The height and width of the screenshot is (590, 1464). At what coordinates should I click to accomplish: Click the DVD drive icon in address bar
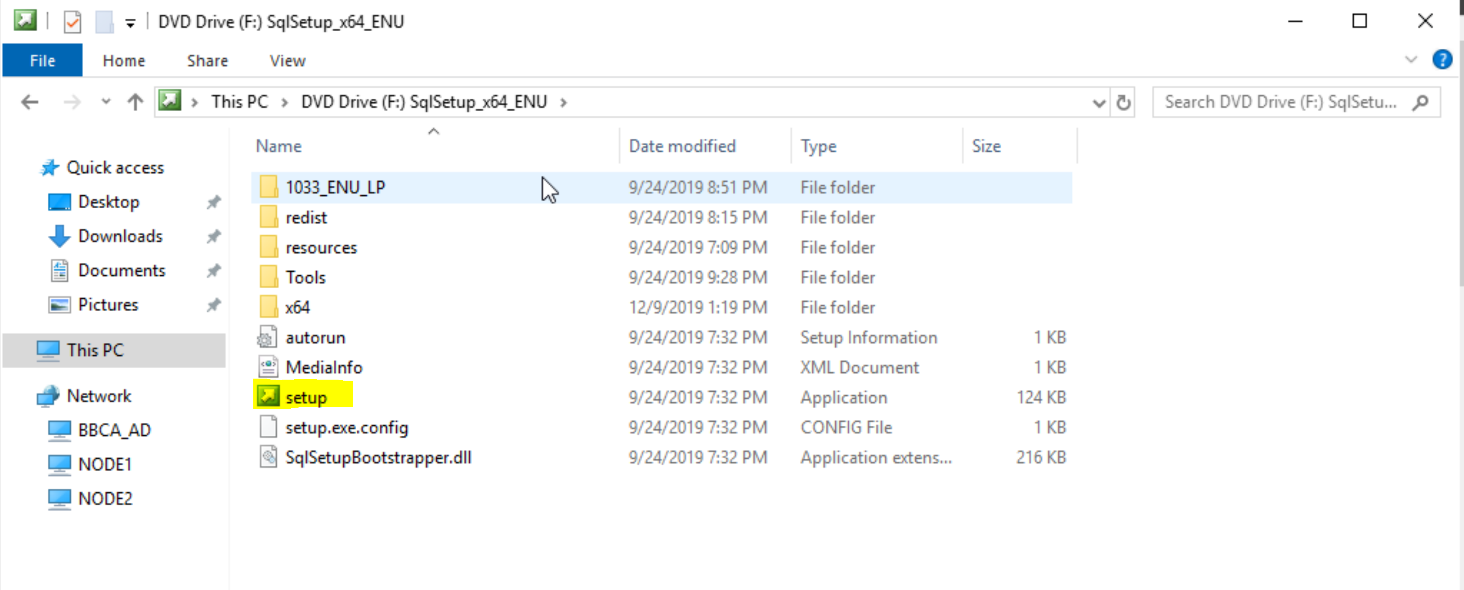(170, 100)
